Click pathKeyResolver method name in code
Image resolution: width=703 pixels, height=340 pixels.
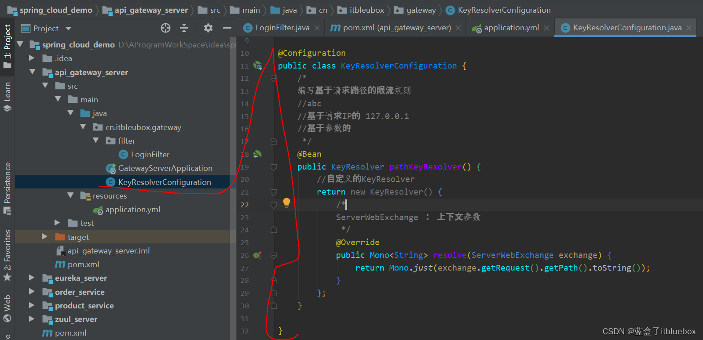click(x=425, y=167)
